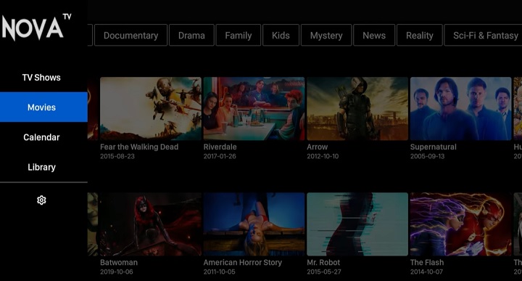Click the date 2012-10-10
The height and width of the screenshot is (281, 522).
pos(323,156)
